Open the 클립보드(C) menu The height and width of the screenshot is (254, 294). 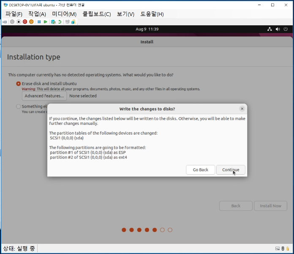[x=97, y=14]
